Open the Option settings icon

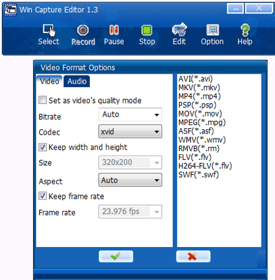(x=213, y=30)
